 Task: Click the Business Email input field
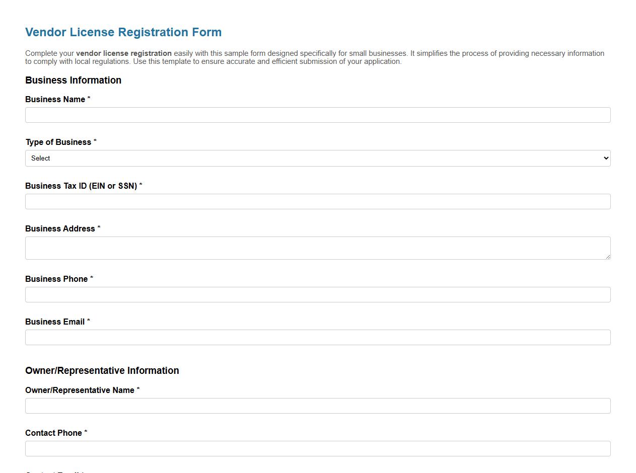318,337
